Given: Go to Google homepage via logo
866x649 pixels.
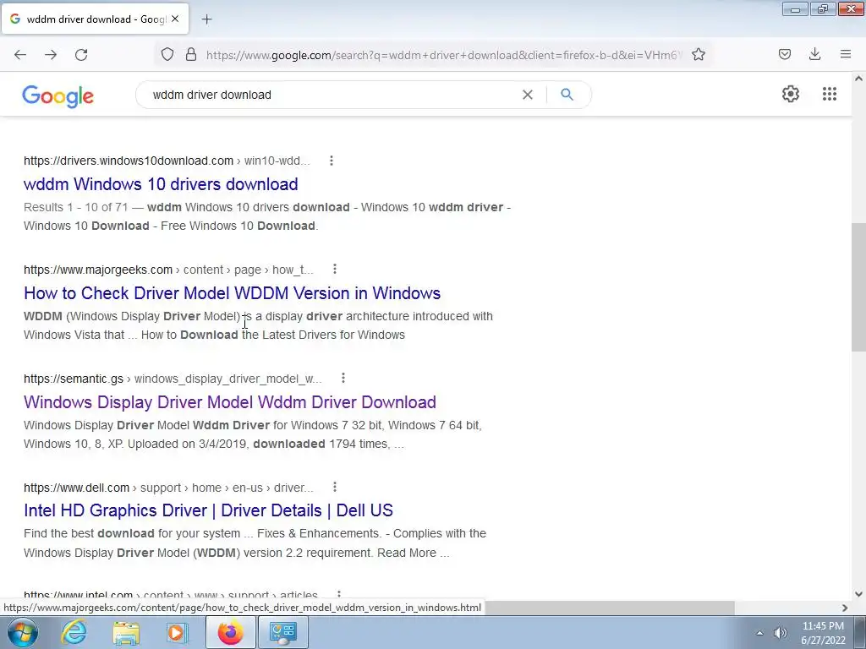Looking at the screenshot, I should pos(58,96).
